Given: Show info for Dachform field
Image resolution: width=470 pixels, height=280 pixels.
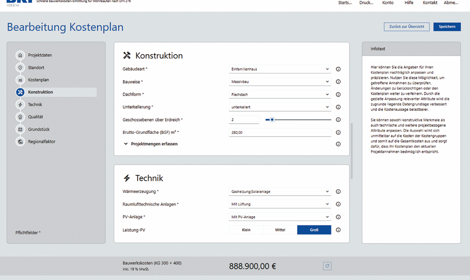Looking at the screenshot, I should [x=338, y=95].
